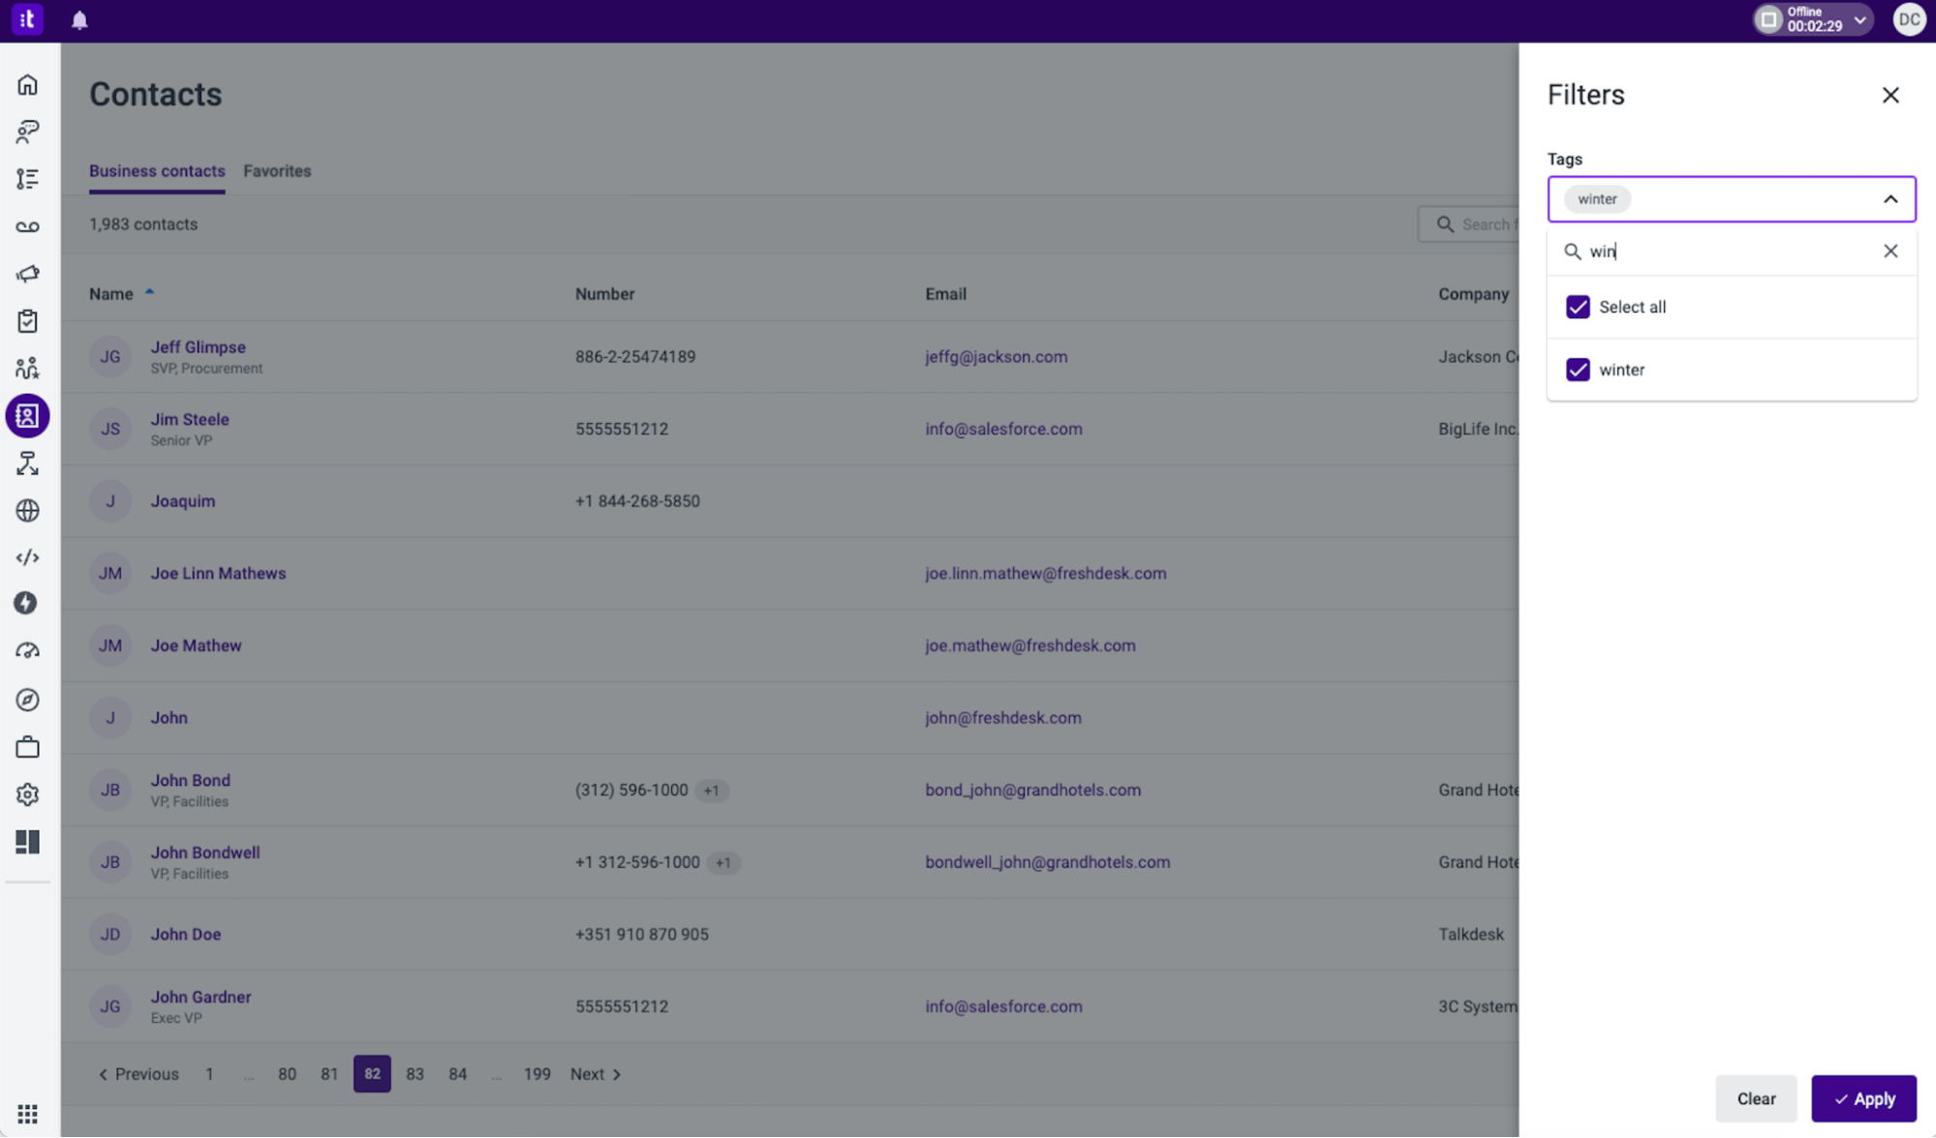Go to page 80
This screenshot has width=1936, height=1138.
287,1074
